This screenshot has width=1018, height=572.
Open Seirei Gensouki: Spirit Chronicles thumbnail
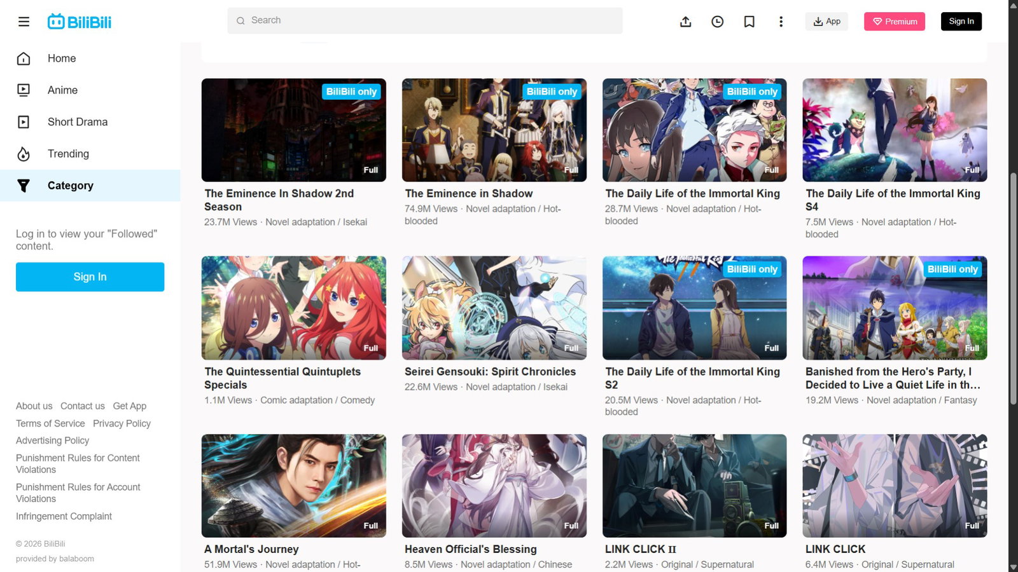pos(494,308)
